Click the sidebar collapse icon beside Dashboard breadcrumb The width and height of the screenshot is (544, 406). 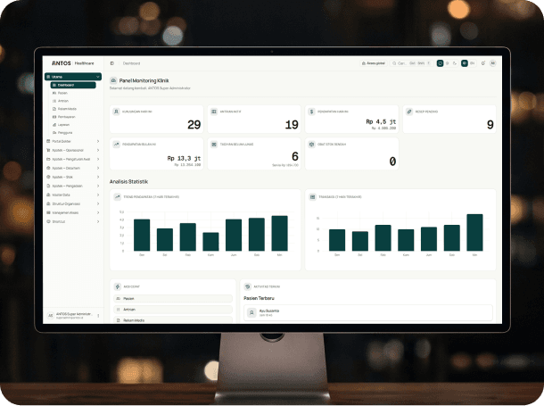click(x=112, y=63)
